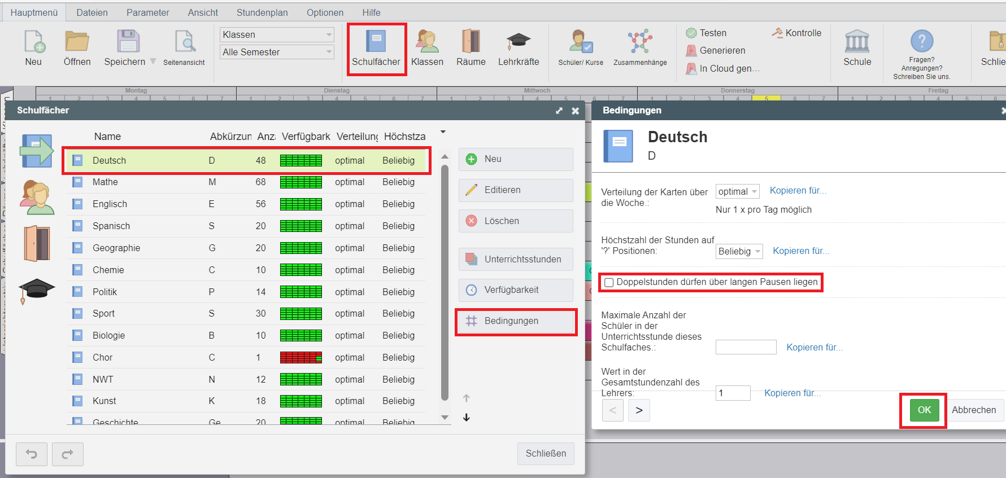Viewport: 1006px width, 478px height.
Task: Expand the Höchstzahl Beliebig dropdown
Action: [739, 252]
